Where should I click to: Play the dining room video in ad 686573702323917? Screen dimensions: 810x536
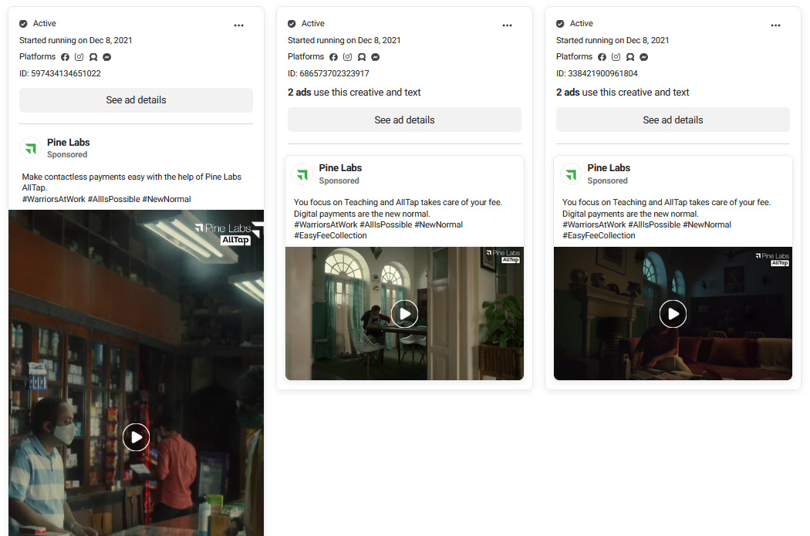coord(404,313)
